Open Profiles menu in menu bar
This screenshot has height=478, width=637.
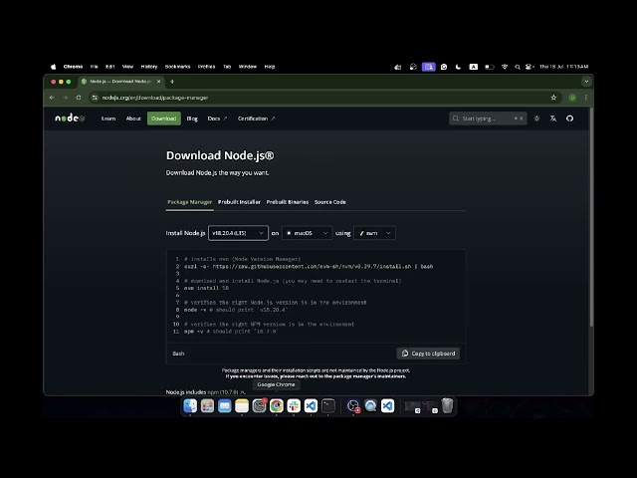pyautogui.click(x=206, y=67)
